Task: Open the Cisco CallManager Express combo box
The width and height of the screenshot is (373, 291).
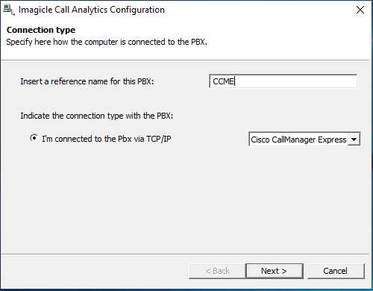Action: click(304, 140)
